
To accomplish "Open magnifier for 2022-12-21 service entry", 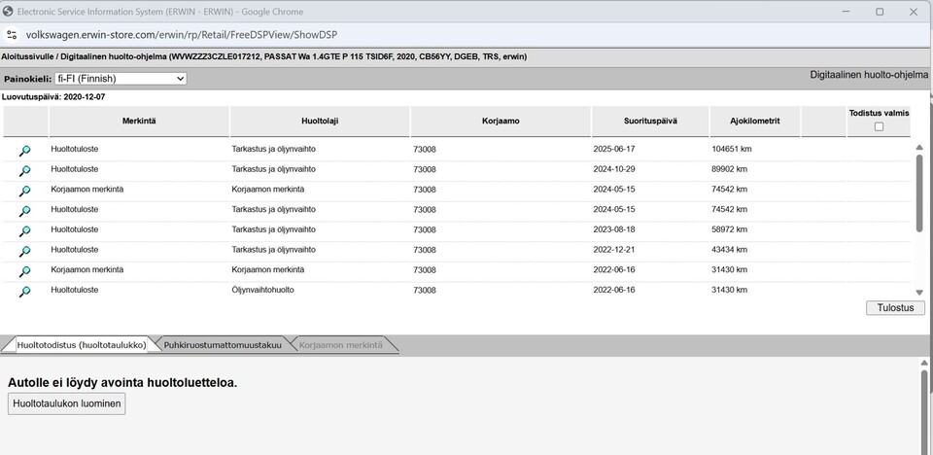I will [x=25, y=251].
